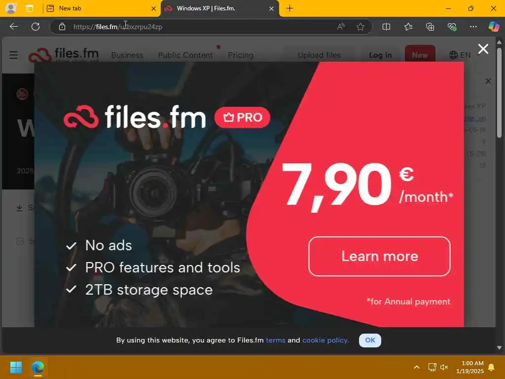Viewport: 505px width, 379px height.
Task: Open the clock showing 1:00 AM
Action: tap(470, 367)
